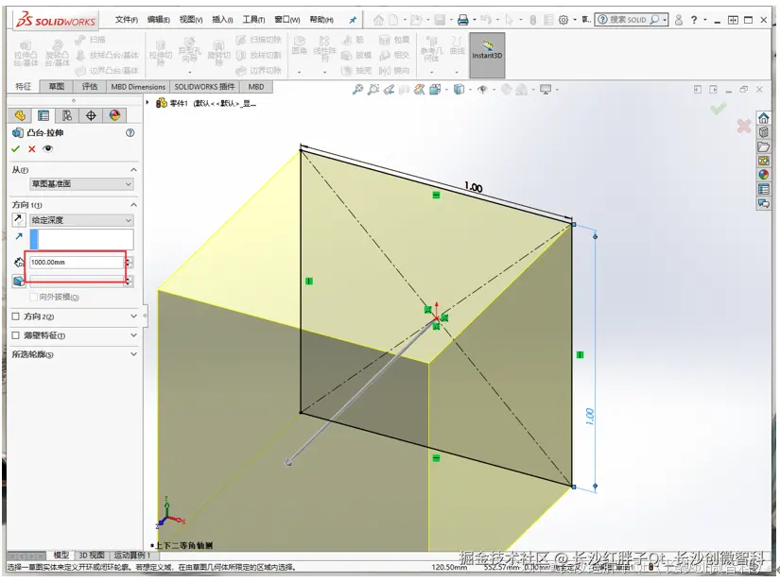Open the View Palette icon in task pane
Viewport: 780px width, 582px height.
tap(764, 161)
